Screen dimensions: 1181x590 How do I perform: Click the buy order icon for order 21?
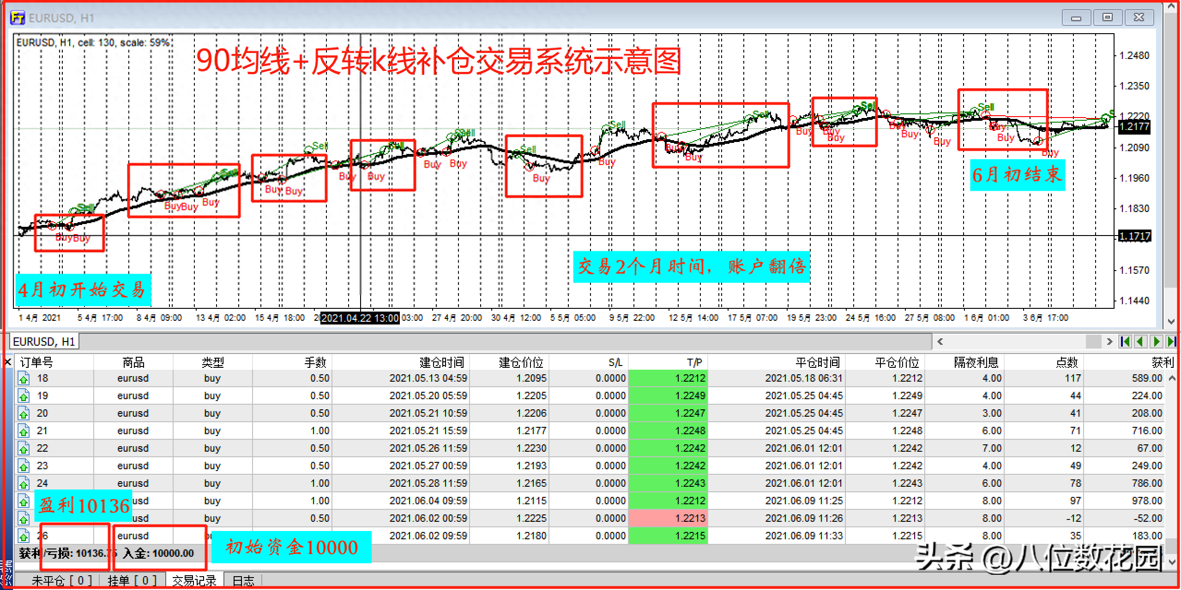coord(24,431)
